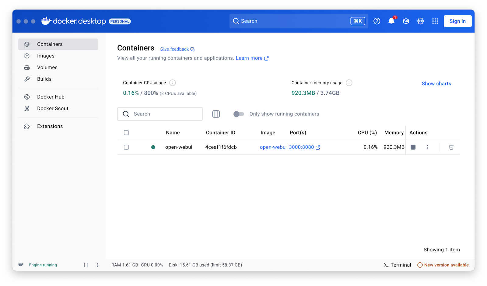The image size is (487, 286).
Task: Open notifications bell icon
Action: click(391, 21)
